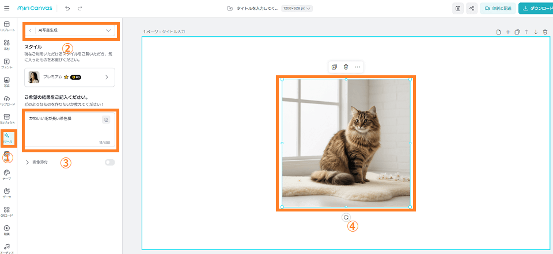
Task: Delete the selected image via trash icon
Action: pos(346,67)
